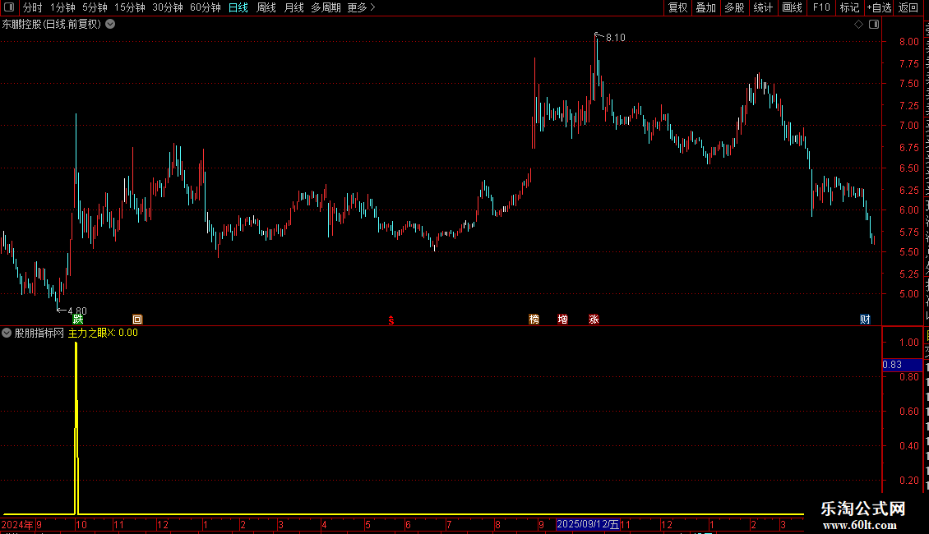This screenshot has width=929, height=534.
Task: Click the 回 marker icon on timeline
Action: click(x=137, y=320)
